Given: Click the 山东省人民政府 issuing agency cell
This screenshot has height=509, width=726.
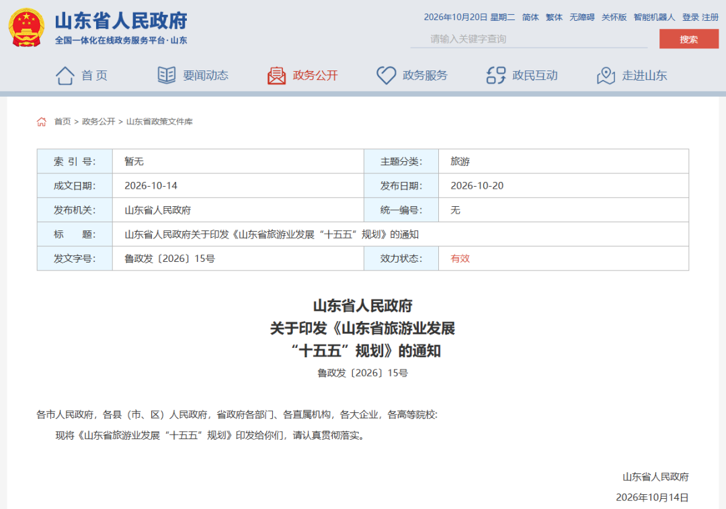Looking at the screenshot, I should (238, 210).
